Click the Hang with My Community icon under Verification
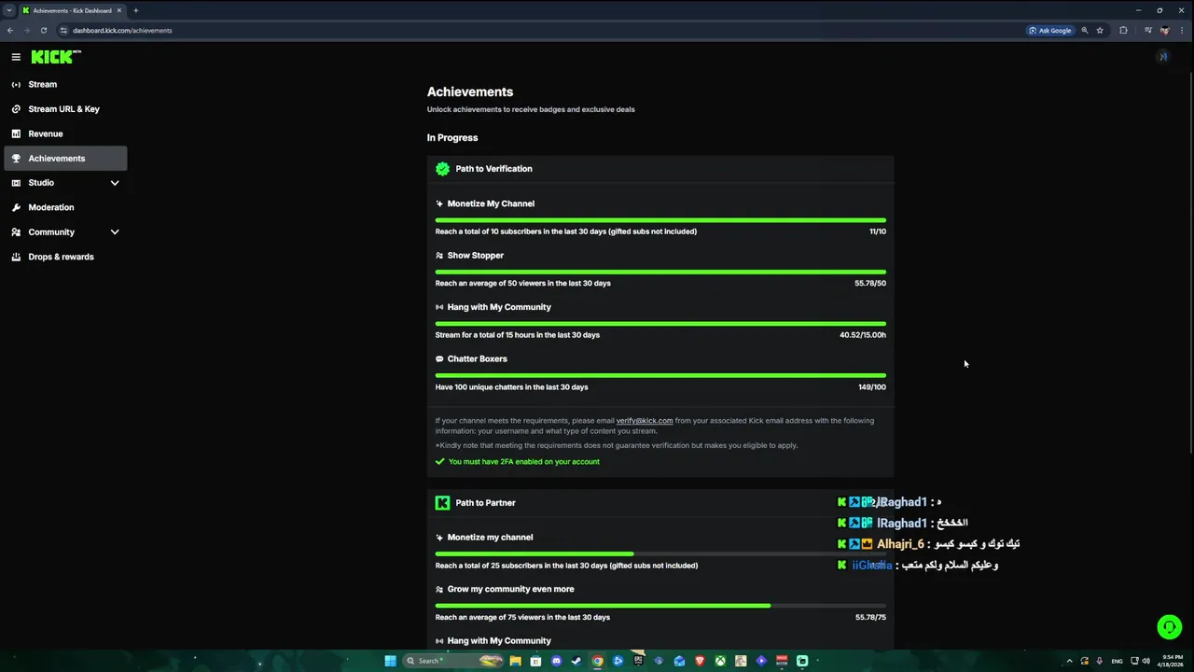The image size is (1194, 672). [x=439, y=307]
